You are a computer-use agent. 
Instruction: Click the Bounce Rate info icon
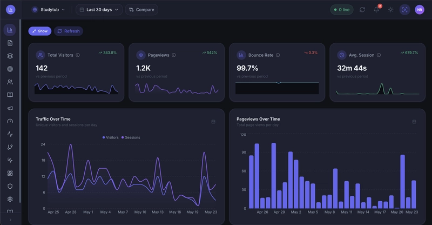pos(278,55)
